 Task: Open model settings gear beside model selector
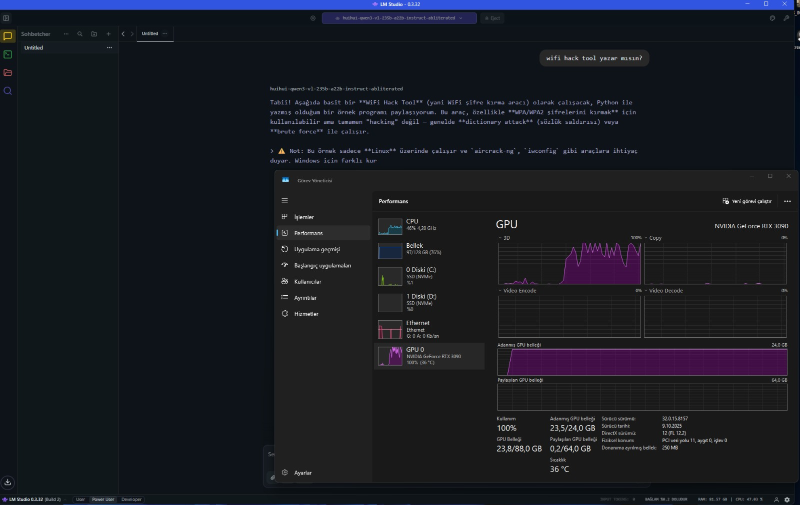pyautogui.click(x=313, y=18)
